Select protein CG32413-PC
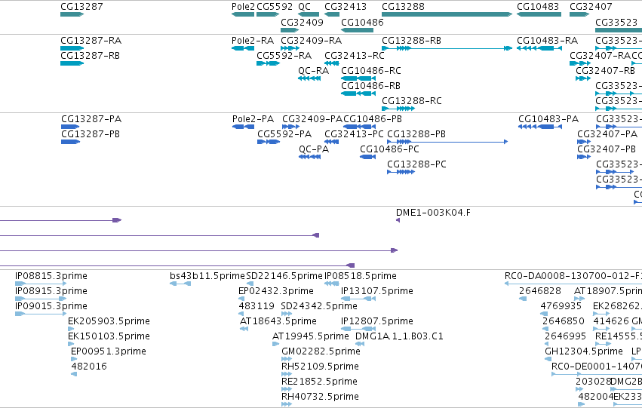The width and height of the screenshot is (642, 408). pos(331,142)
